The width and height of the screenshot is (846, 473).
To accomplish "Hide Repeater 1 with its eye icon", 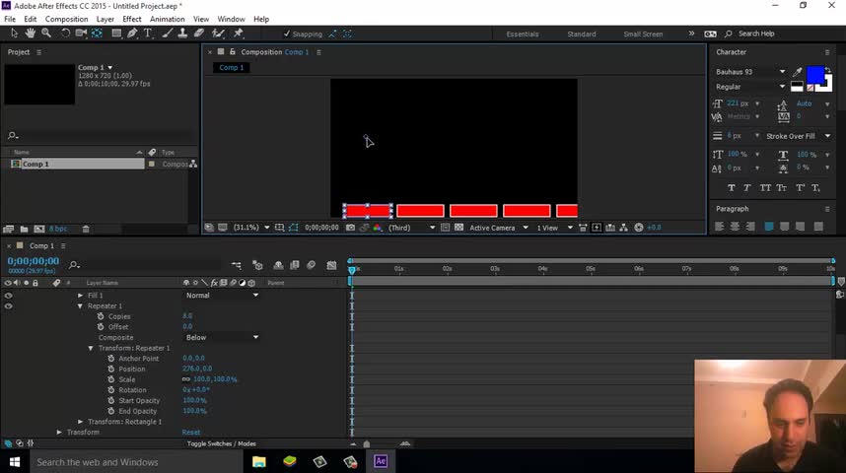I will click(x=8, y=305).
